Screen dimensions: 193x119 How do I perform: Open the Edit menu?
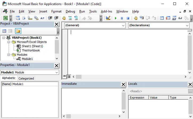(22, 11)
